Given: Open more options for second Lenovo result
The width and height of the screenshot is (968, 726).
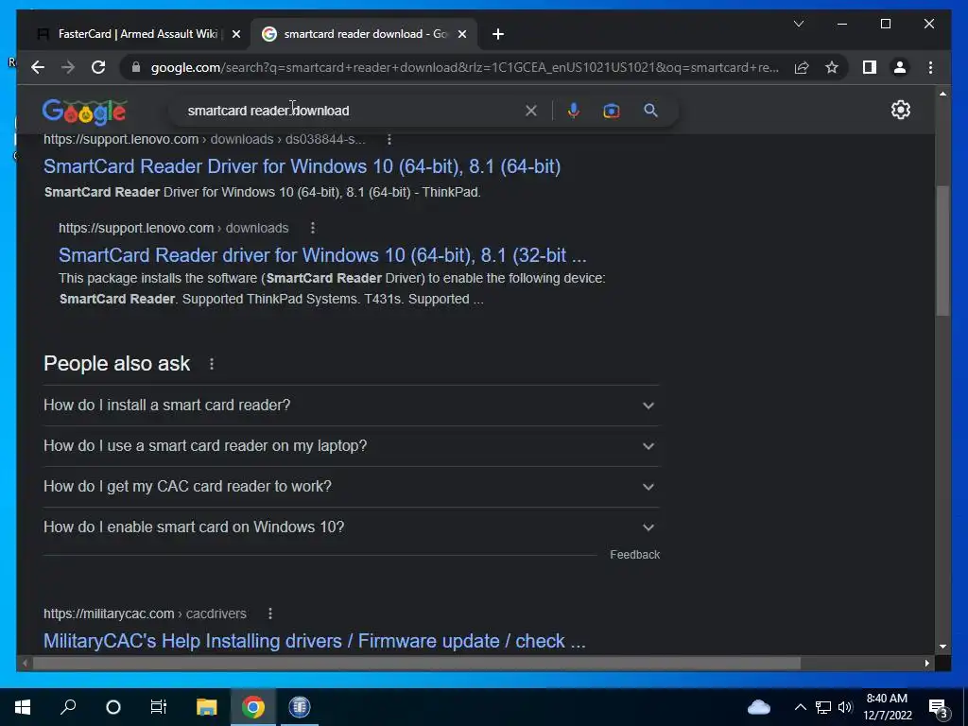Looking at the screenshot, I should pos(312,228).
